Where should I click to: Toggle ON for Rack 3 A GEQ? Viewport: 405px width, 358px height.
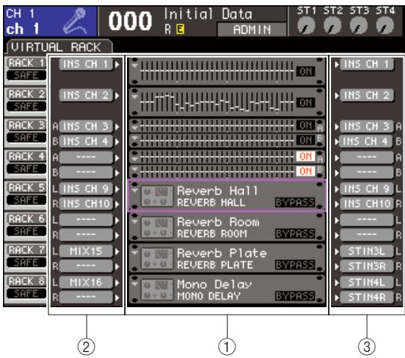pos(306,126)
